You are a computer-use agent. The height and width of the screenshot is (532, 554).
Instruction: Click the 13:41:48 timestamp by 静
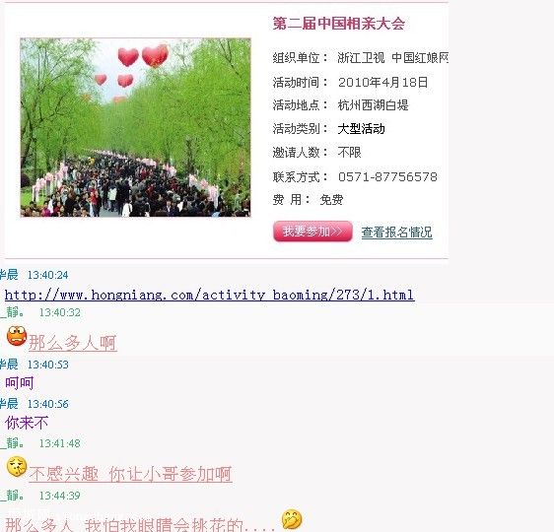pyautogui.click(x=60, y=443)
